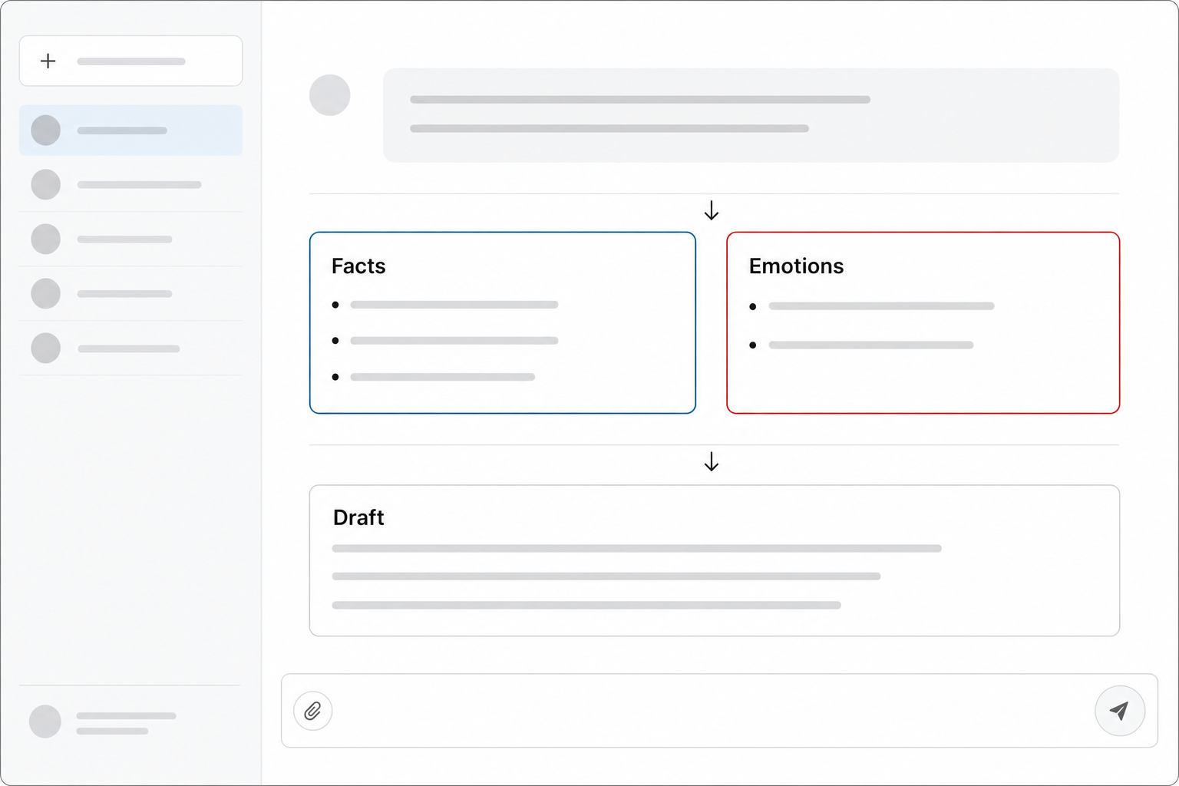Click the down arrow above Facts and Emotions
This screenshot has width=1179, height=786.
point(712,210)
